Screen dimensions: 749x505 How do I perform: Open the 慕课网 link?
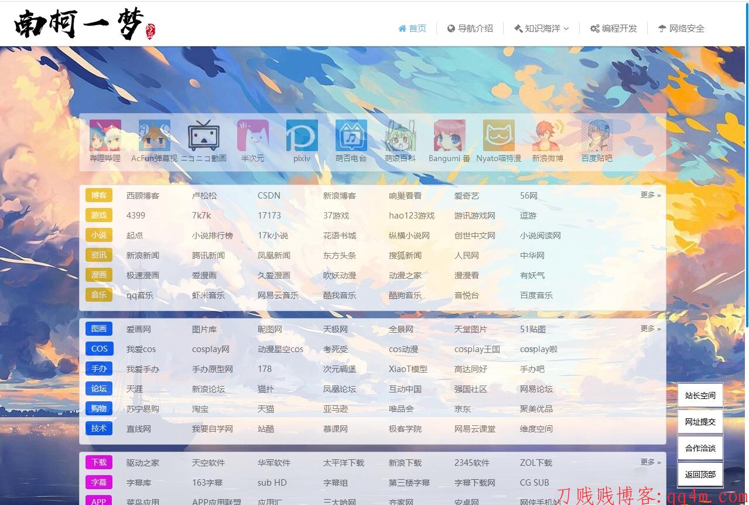[336, 429]
